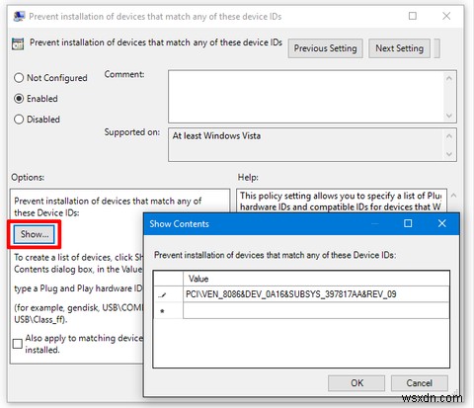Image resolution: width=474 pixels, height=408 pixels.
Task: Maximize the policy setting window
Action: click(413, 16)
